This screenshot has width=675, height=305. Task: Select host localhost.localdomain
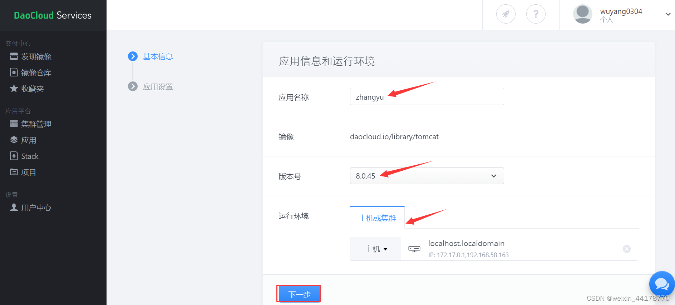coord(466,244)
